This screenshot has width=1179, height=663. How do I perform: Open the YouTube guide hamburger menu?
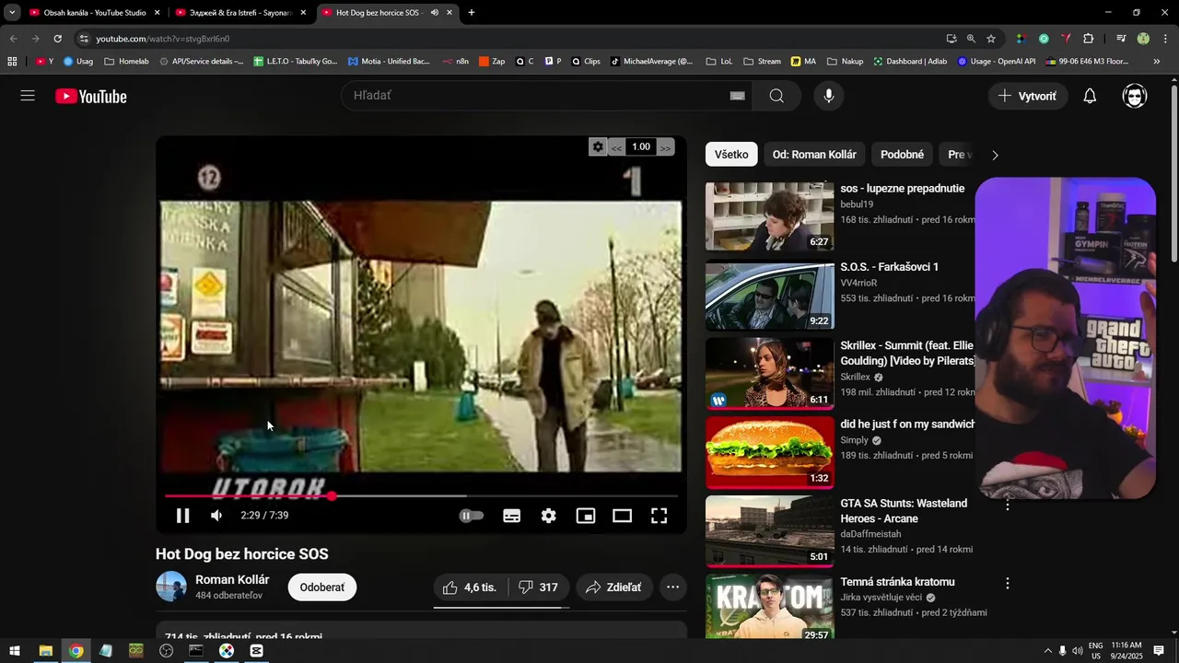[28, 96]
